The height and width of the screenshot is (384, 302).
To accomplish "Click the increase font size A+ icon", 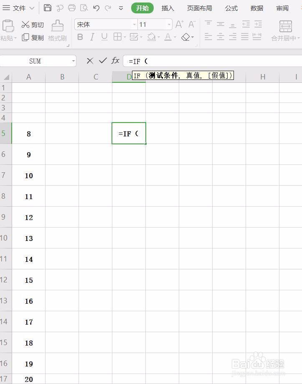I will [x=180, y=24].
